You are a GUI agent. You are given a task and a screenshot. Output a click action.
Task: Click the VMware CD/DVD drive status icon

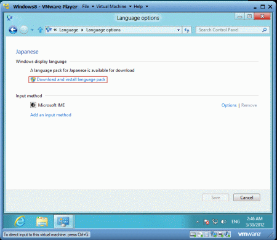[x=200, y=234]
